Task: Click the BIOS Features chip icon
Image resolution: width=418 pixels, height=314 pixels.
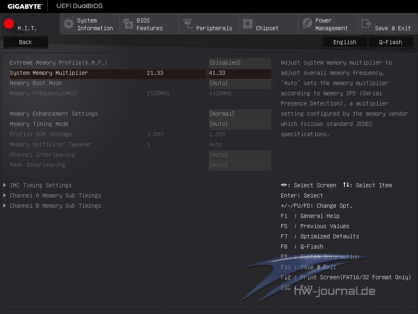Action: [x=128, y=24]
